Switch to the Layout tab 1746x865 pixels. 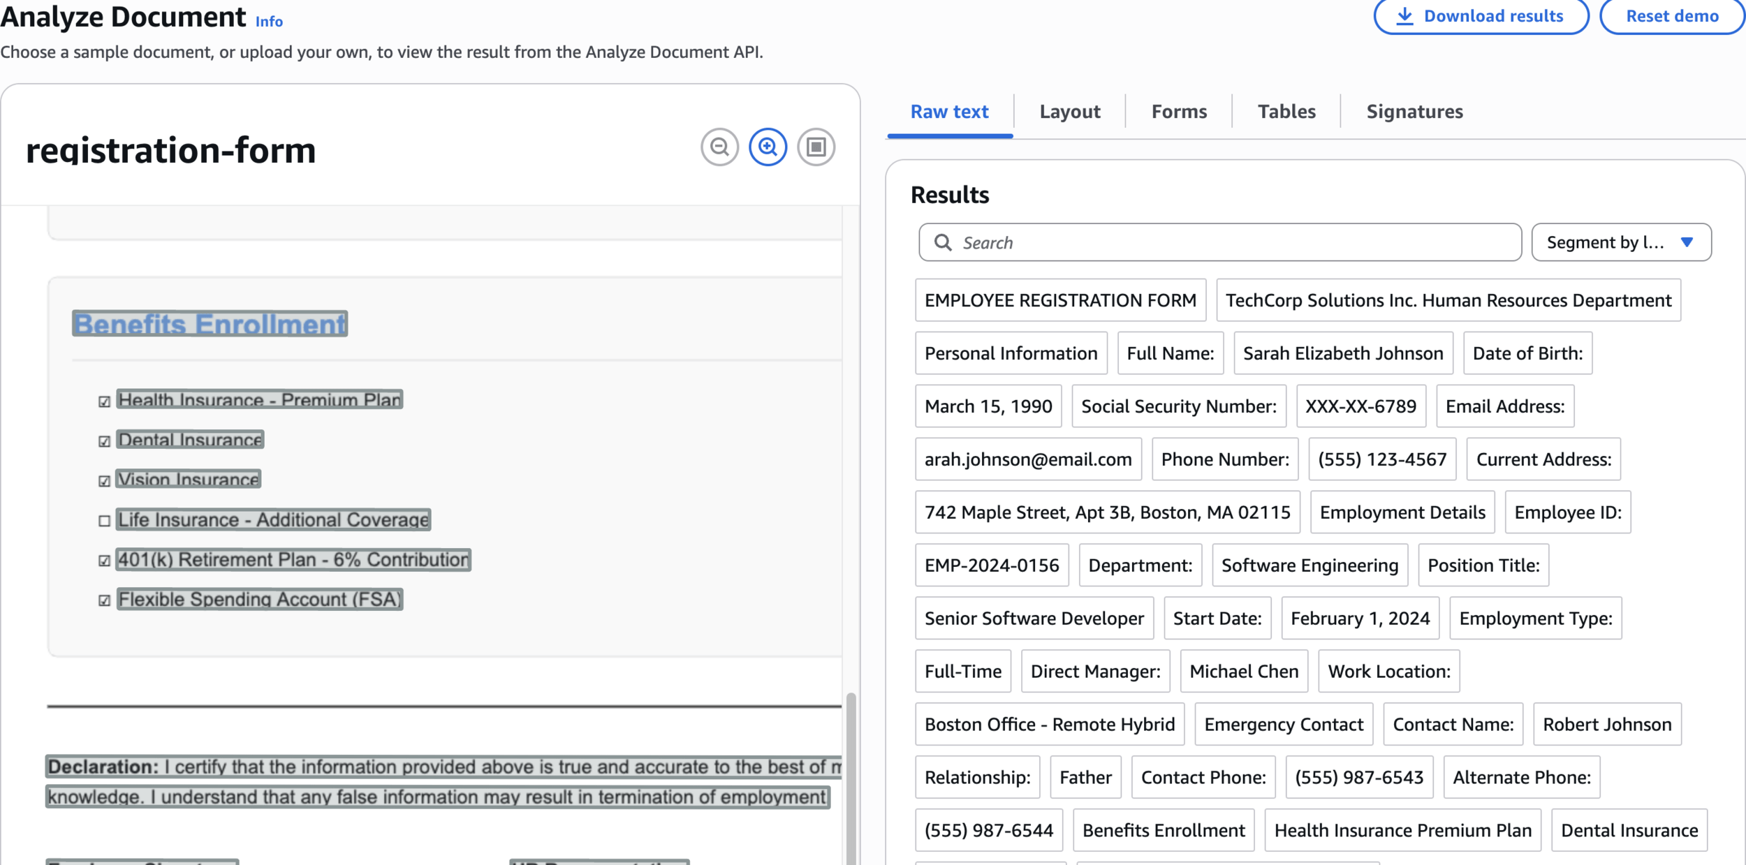(x=1069, y=112)
